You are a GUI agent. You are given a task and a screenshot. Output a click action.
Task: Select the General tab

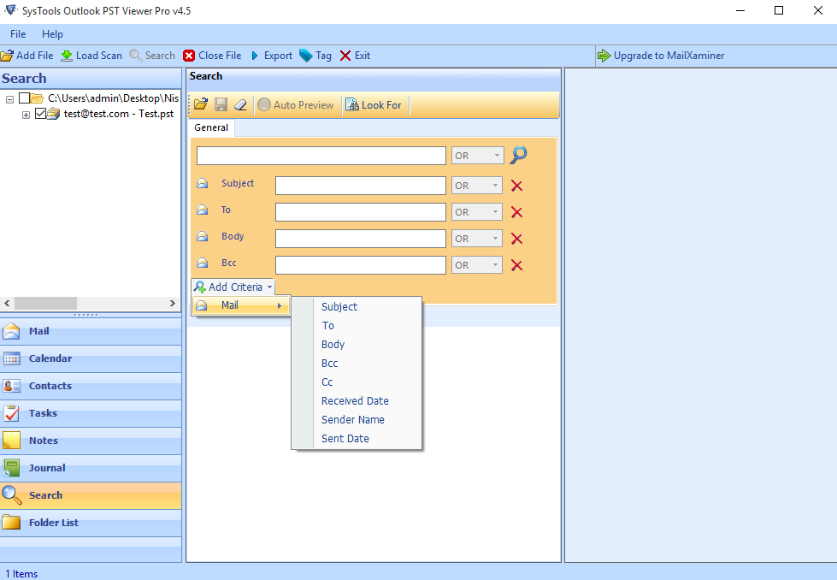coord(211,127)
